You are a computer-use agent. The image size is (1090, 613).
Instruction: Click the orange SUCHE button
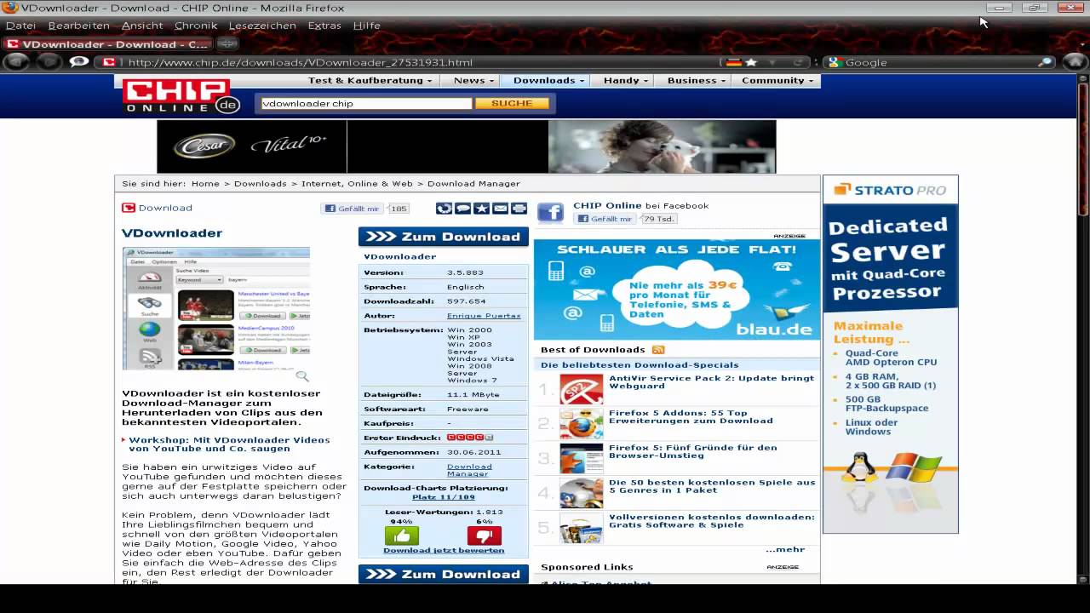point(512,103)
